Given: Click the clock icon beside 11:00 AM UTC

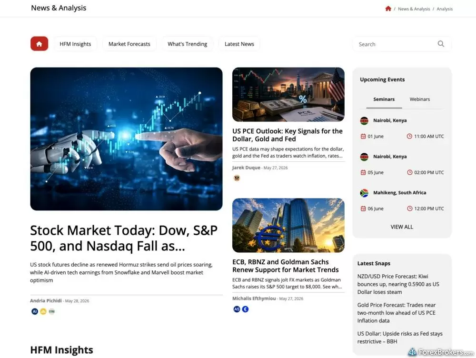Looking at the screenshot, I should pos(409,136).
